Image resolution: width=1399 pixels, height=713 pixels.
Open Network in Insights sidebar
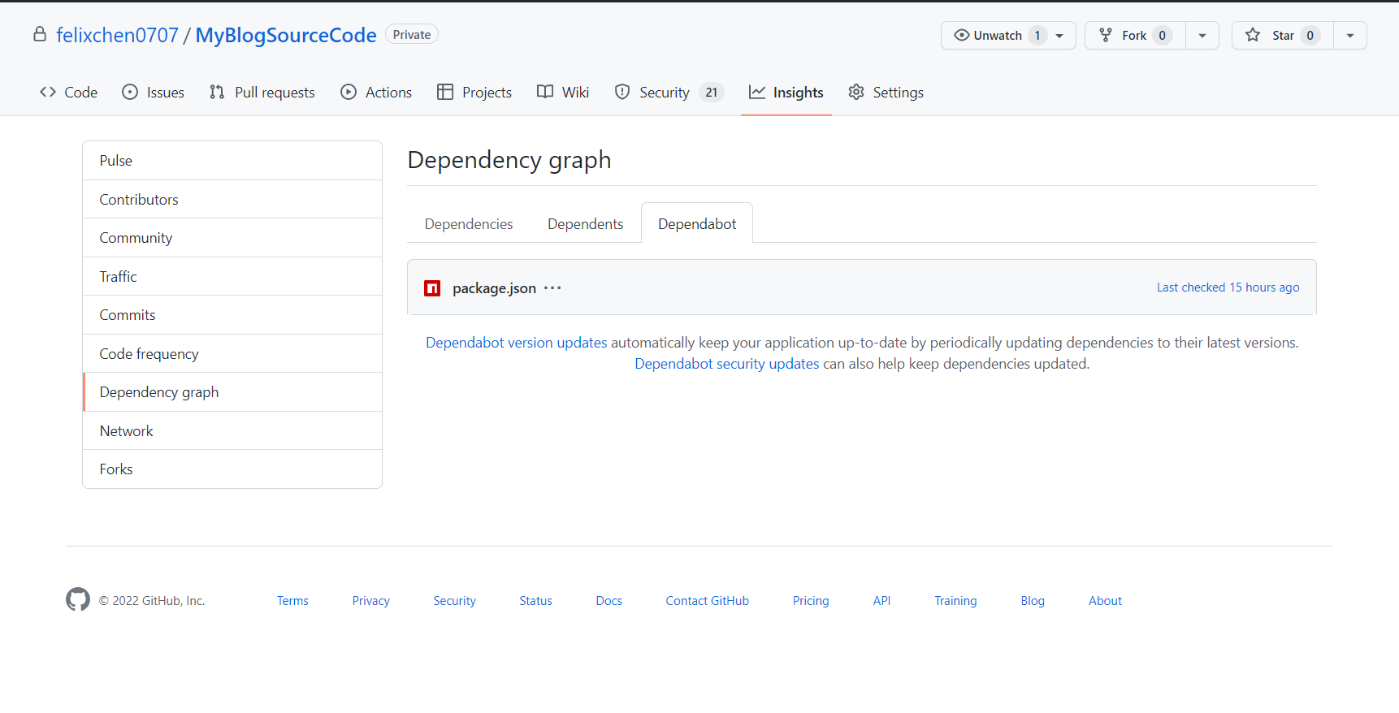coord(232,430)
